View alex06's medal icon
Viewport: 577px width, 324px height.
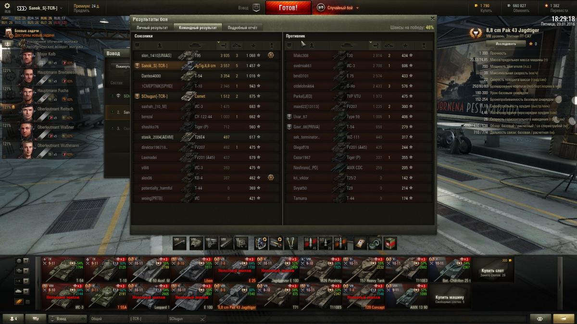[271, 178]
